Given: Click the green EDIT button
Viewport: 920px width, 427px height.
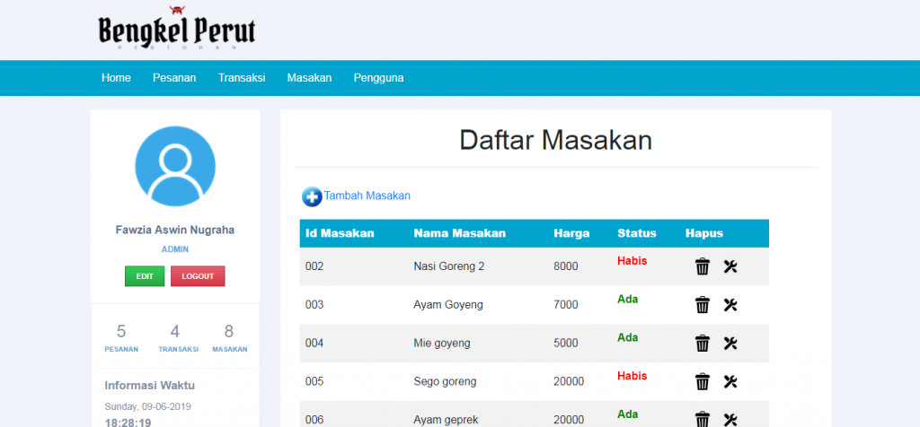Looking at the screenshot, I should 145,276.
